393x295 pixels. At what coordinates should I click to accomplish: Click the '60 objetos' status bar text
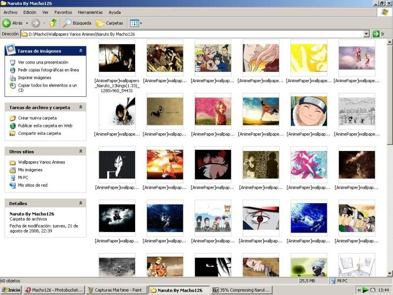coord(10,281)
